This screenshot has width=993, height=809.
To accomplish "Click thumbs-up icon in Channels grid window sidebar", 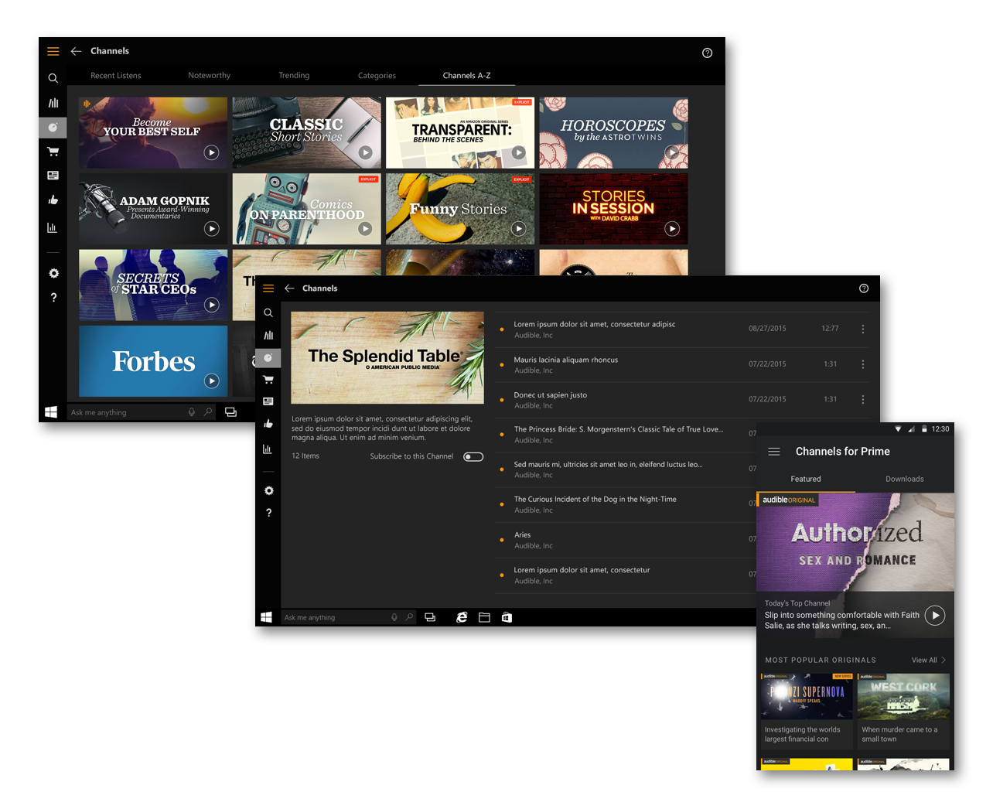I will click(53, 200).
